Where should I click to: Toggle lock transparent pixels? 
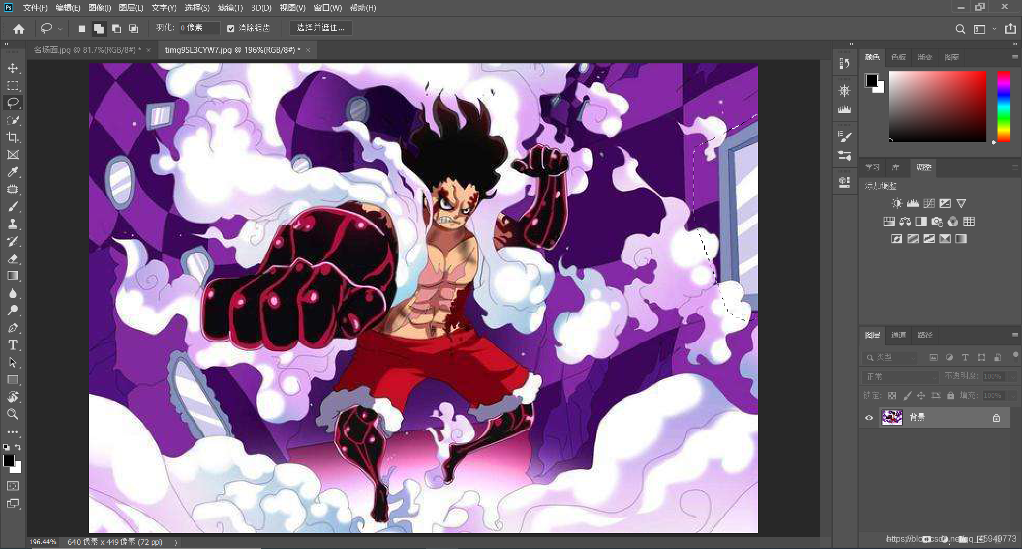(x=892, y=396)
